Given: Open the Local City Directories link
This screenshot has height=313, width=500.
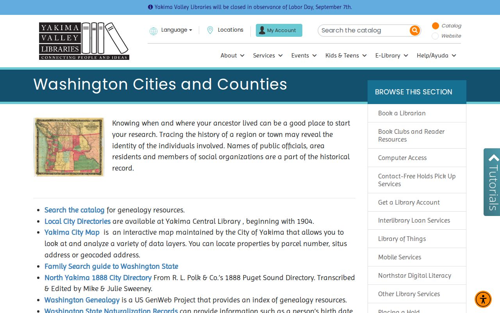Looking at the screenshot, I should [77, 221].
